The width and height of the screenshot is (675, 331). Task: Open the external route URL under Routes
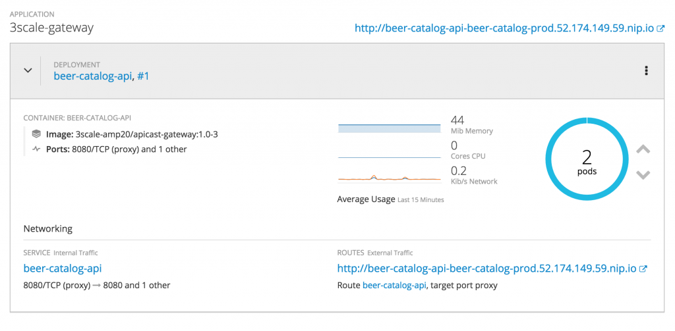(x=486, y=268)
